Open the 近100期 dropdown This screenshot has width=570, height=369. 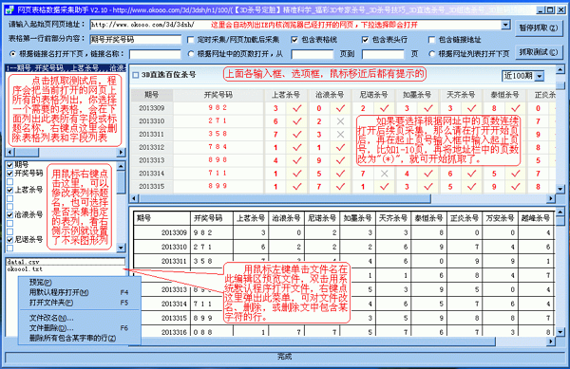[x=540, y=76]
